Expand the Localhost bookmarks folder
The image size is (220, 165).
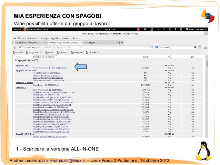92,52
